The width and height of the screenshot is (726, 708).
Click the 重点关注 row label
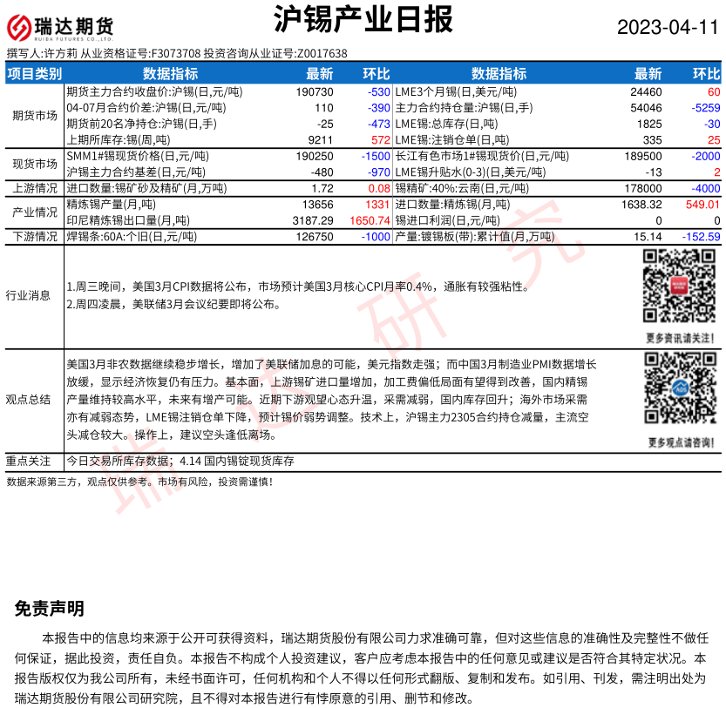point(30,462)
